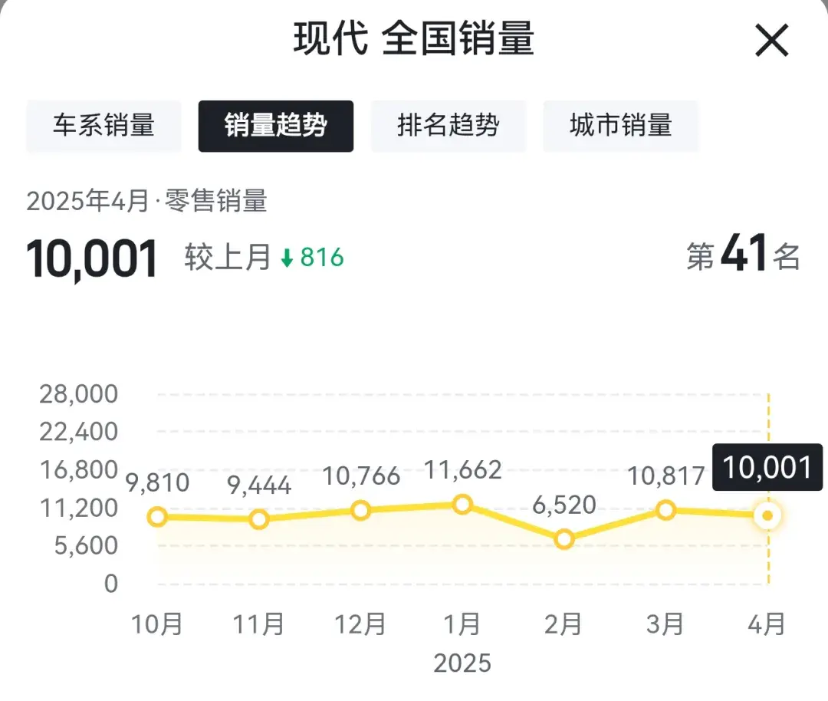The width and height of the screenshot is (828, 701).
Task: Select the 12月 data point showing 10,766
Action: [x=360, y=510]
